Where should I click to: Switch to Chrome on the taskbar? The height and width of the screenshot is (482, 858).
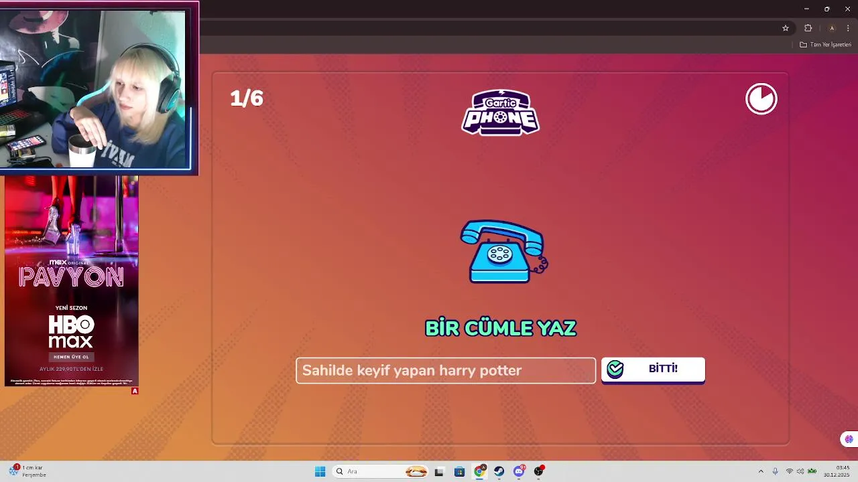479,471
